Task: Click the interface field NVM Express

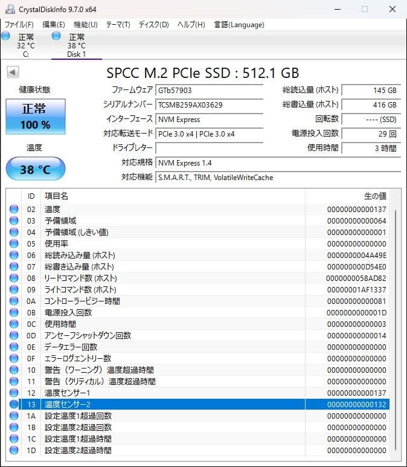Action: [x=210, y=120]
